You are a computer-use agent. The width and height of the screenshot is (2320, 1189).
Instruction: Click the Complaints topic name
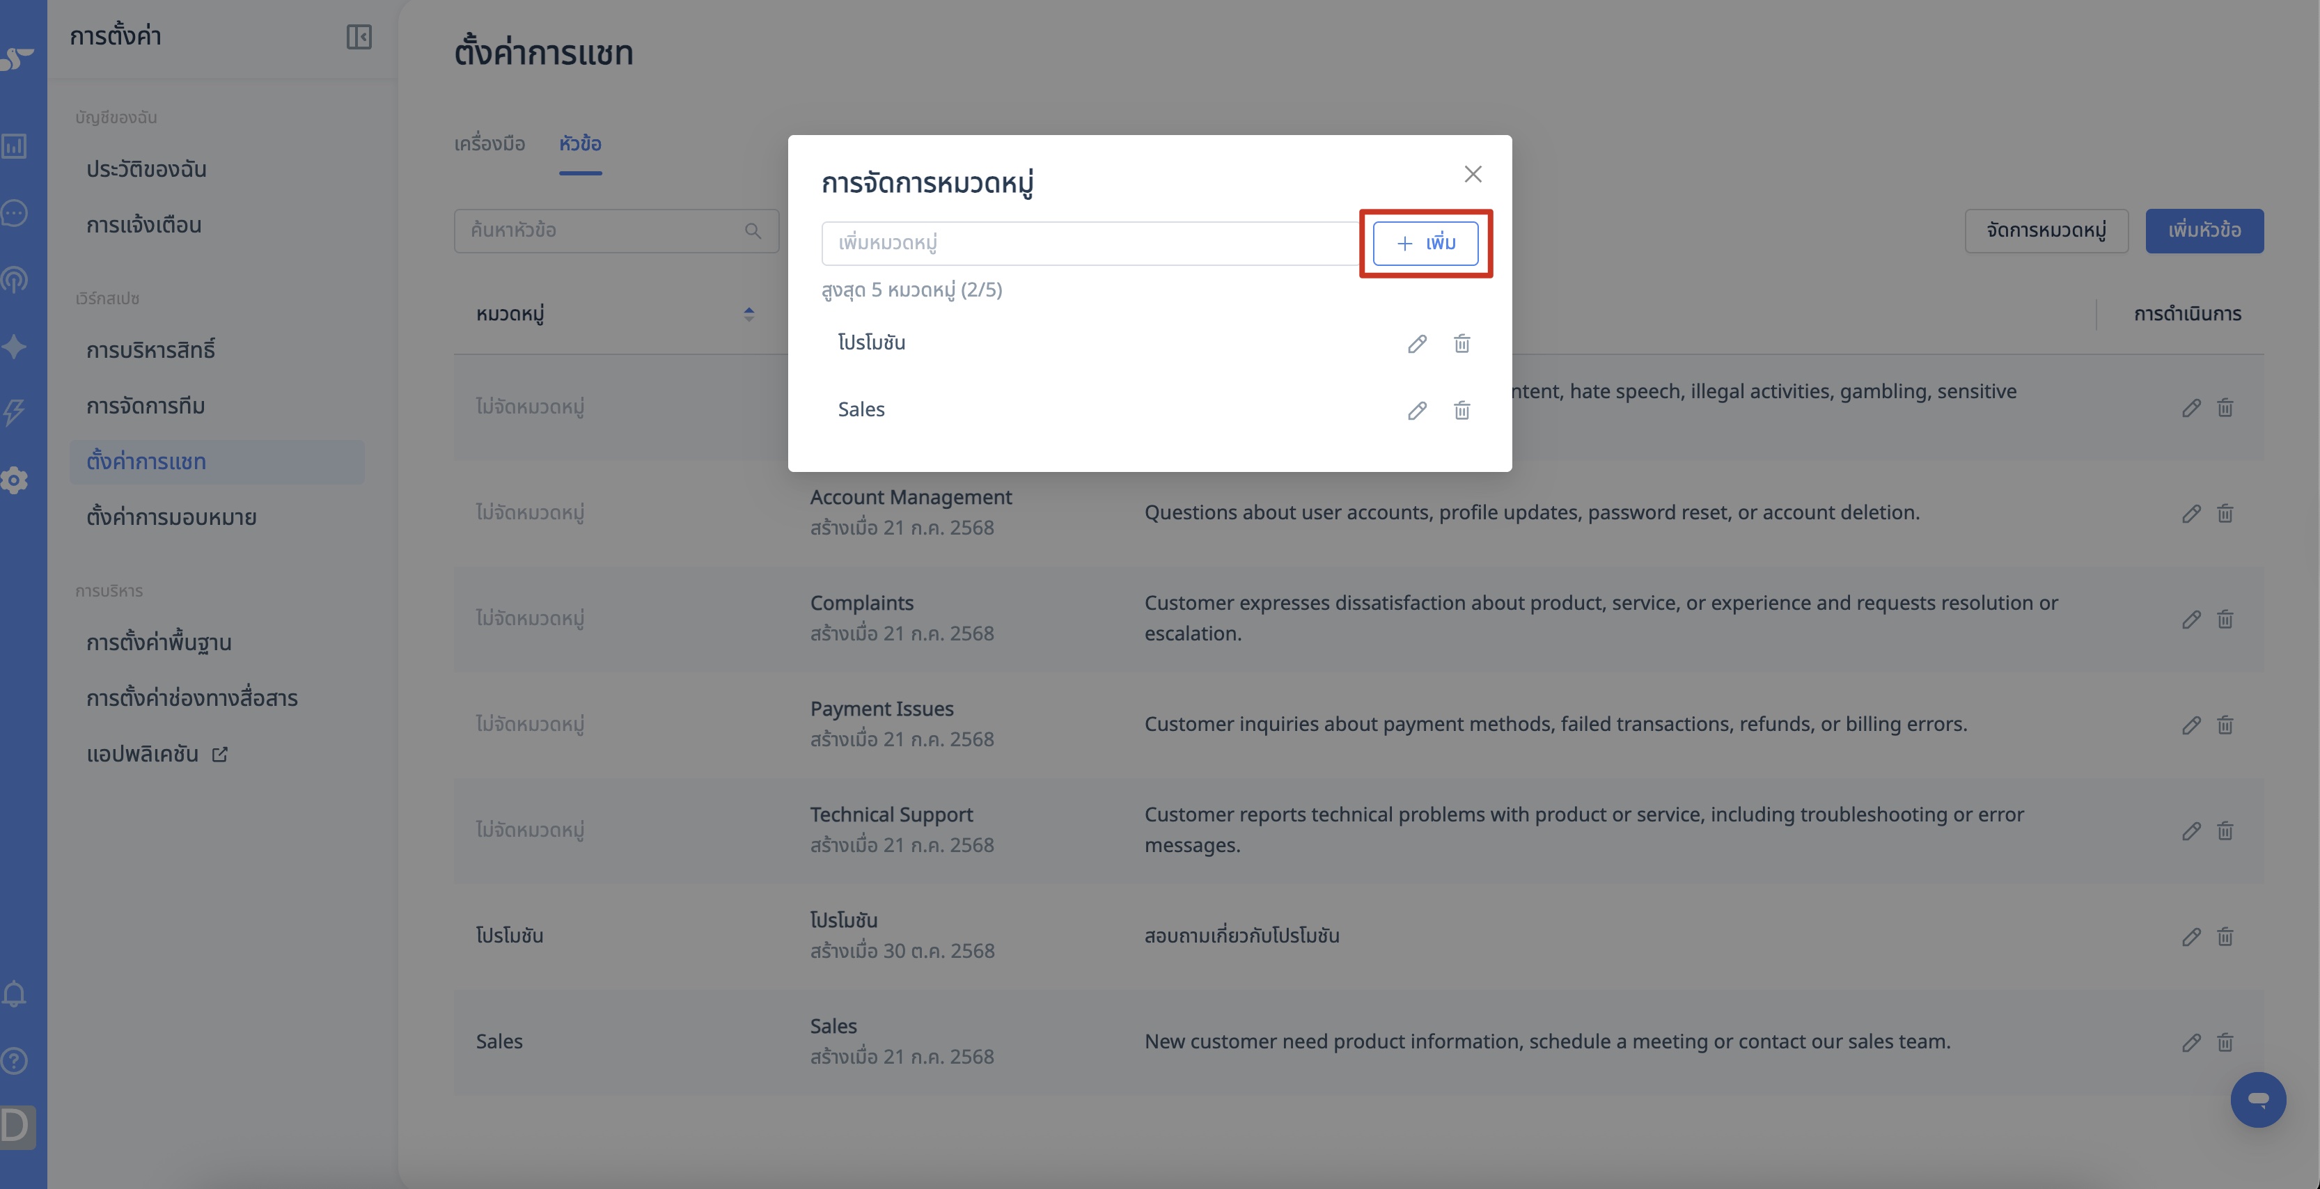pos(862,603)
